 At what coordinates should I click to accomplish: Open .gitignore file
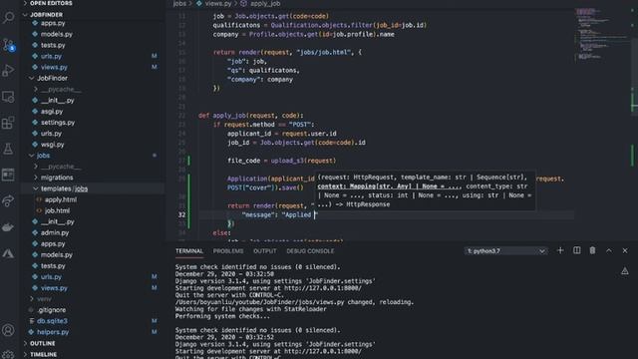point(51,310)
